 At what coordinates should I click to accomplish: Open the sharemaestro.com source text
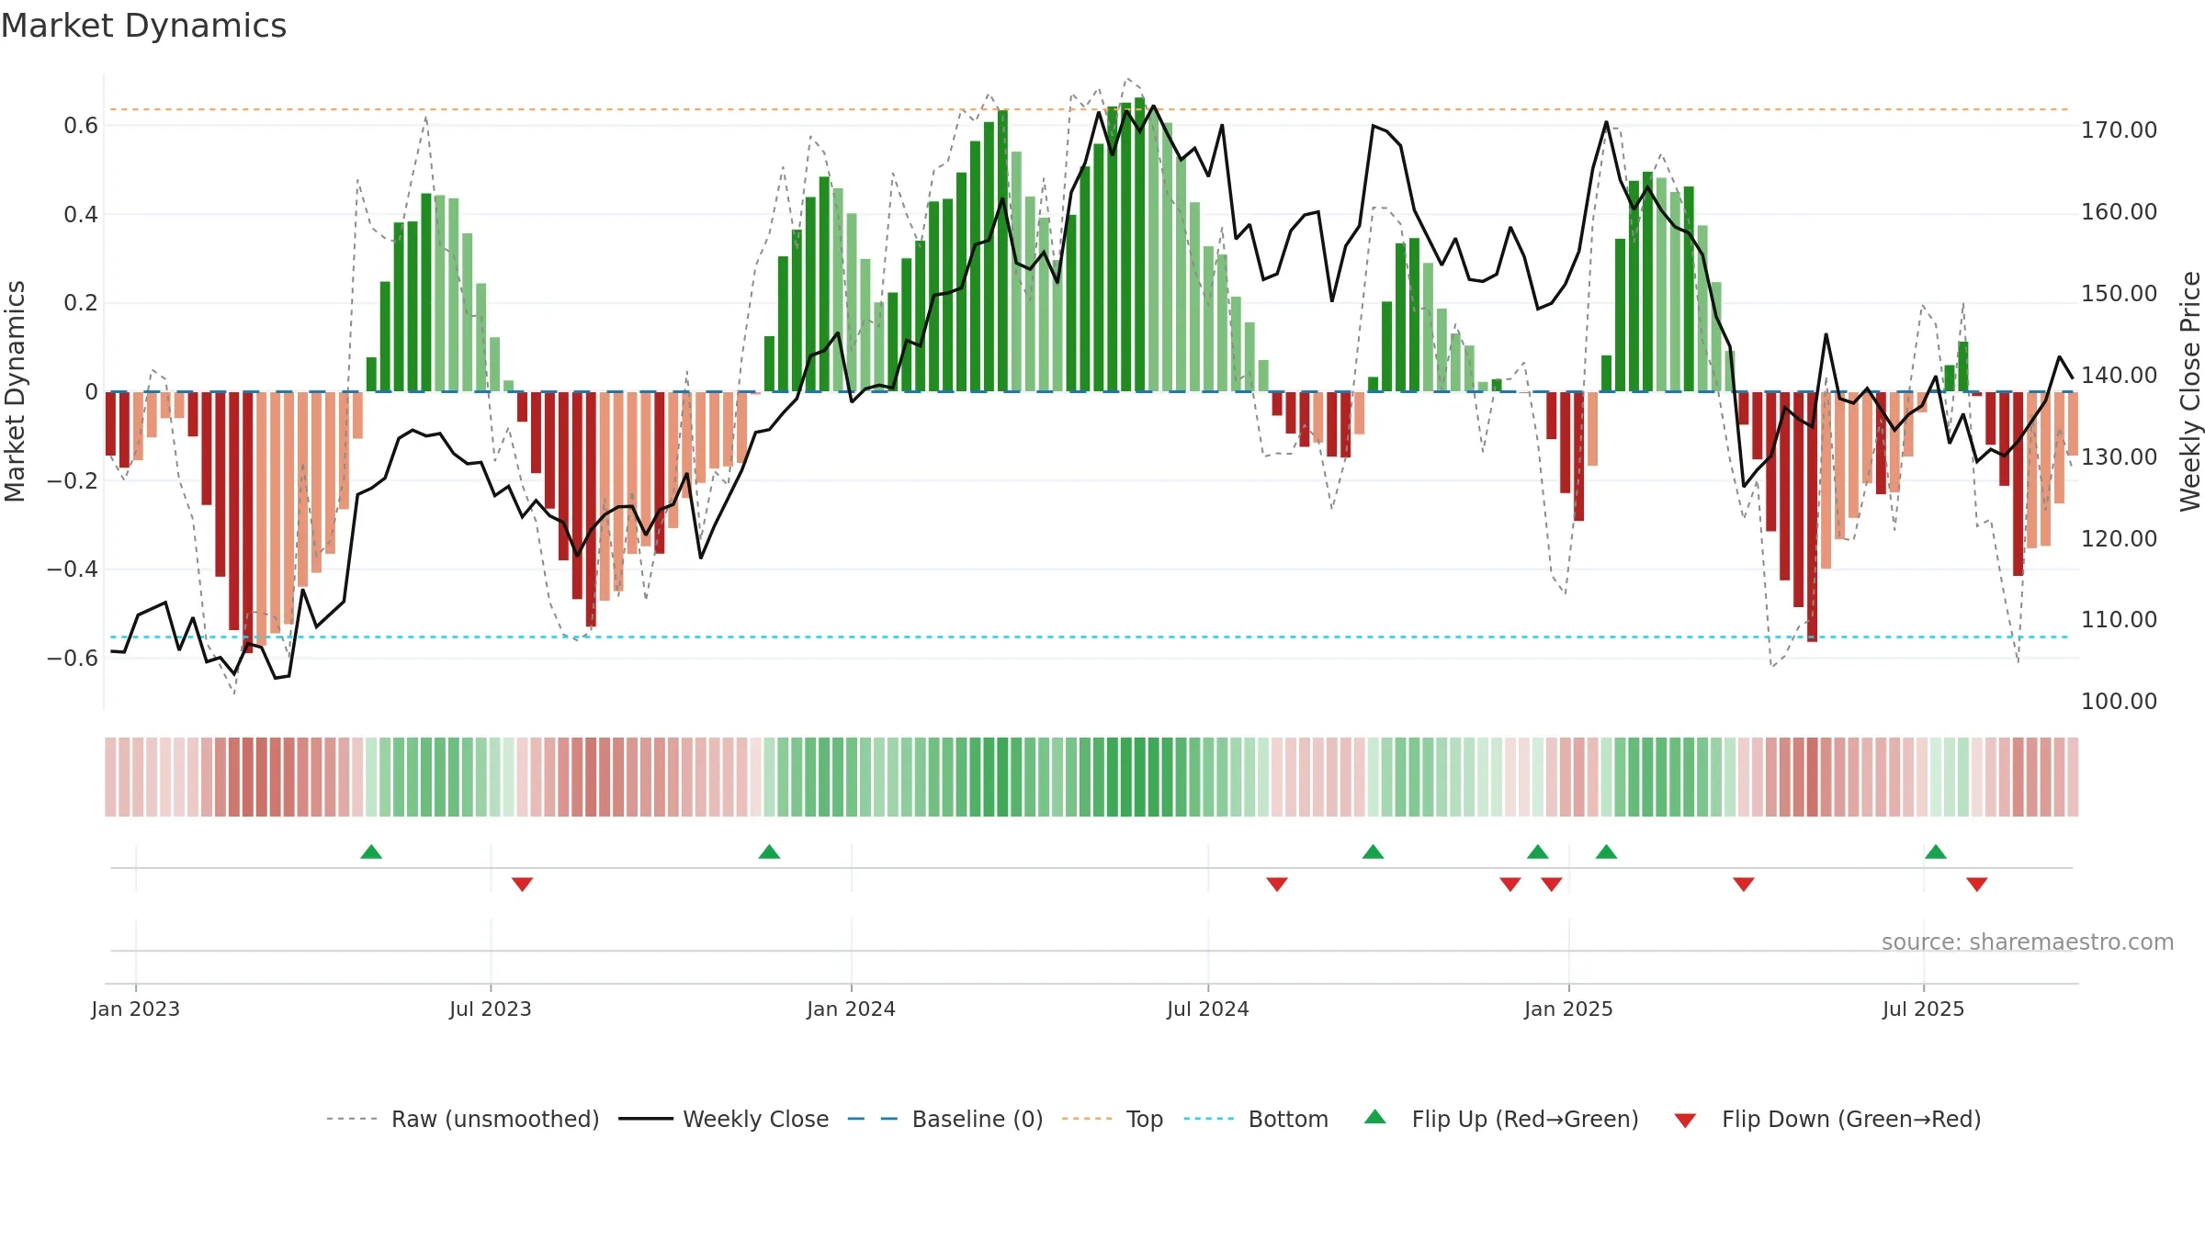pos(2028,941)
